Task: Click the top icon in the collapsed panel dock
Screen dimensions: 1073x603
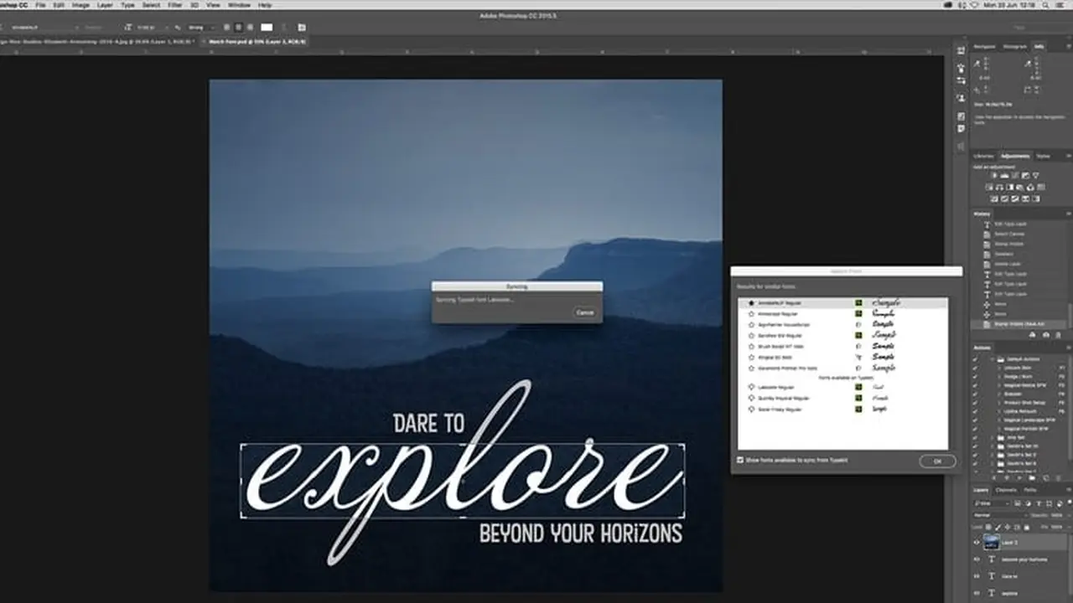Action: click(x=961, y=51)
